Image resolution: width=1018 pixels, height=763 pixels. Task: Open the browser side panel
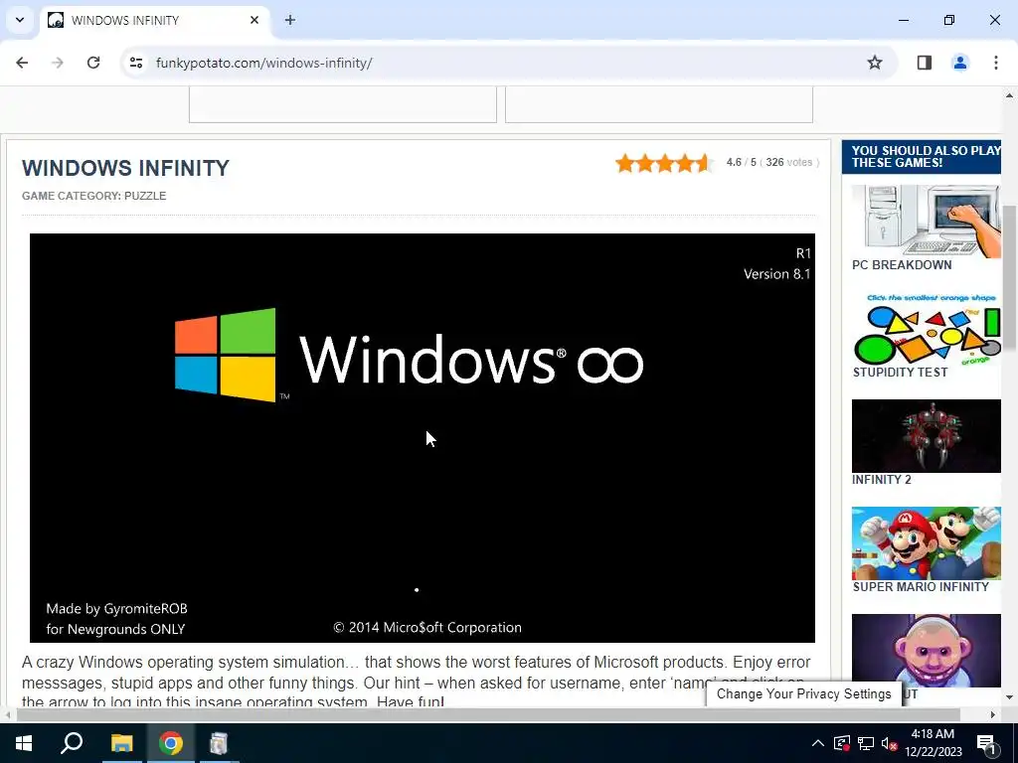coord(924,63)
